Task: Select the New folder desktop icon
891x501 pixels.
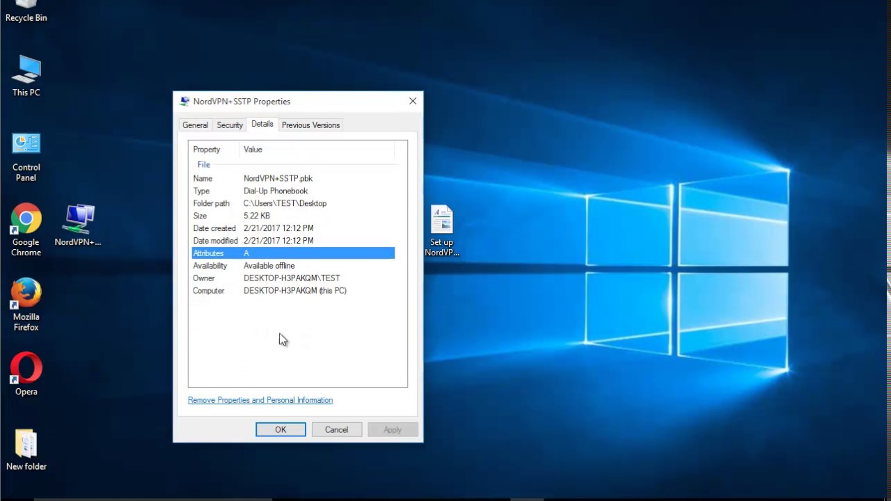Action: pos(26,450)
